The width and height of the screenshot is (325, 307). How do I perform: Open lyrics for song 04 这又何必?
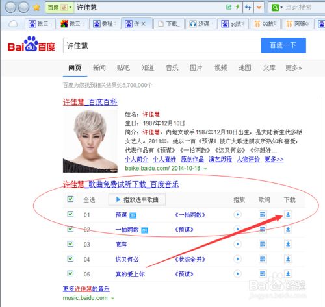click(x=263, y=259)
